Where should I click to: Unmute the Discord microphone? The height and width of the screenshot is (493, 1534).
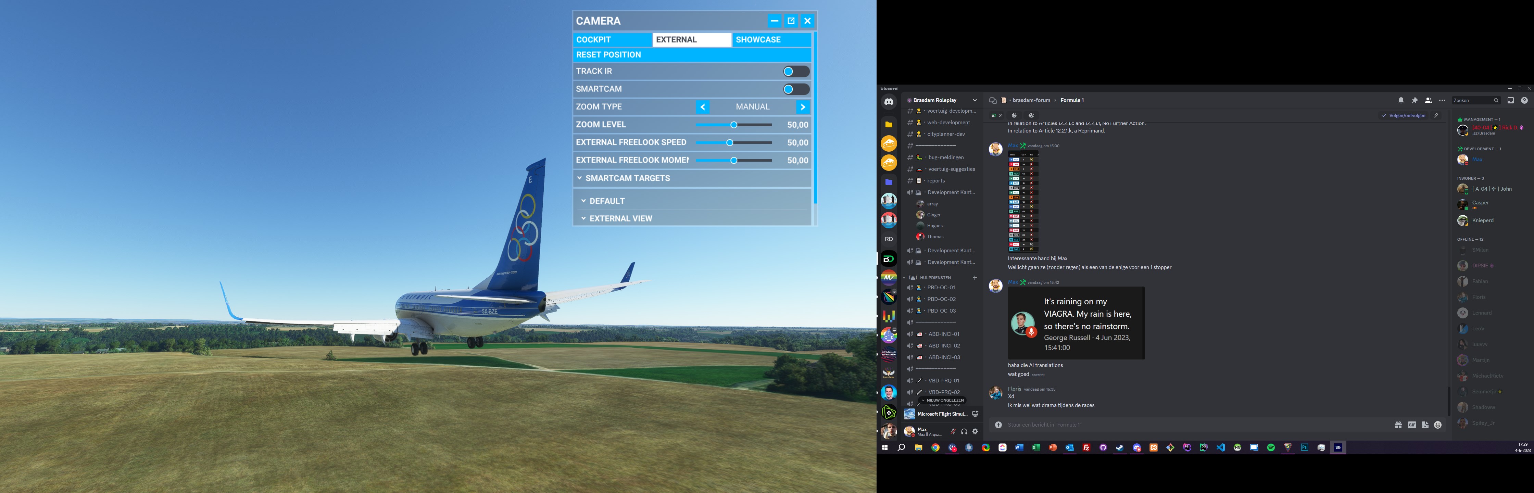coord(953,432)
